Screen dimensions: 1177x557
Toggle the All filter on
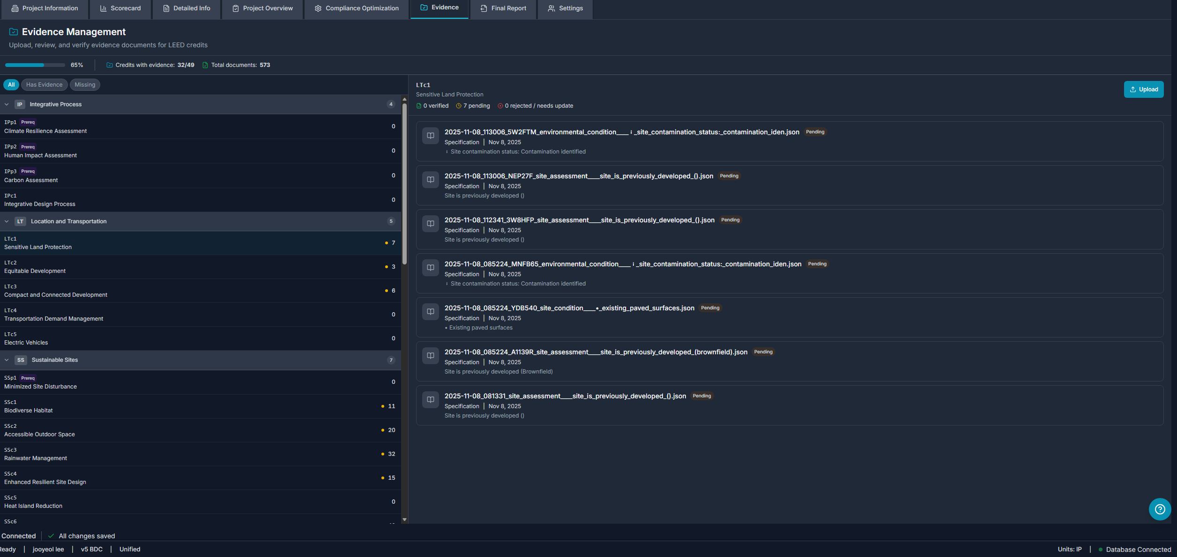click(11, 85)
